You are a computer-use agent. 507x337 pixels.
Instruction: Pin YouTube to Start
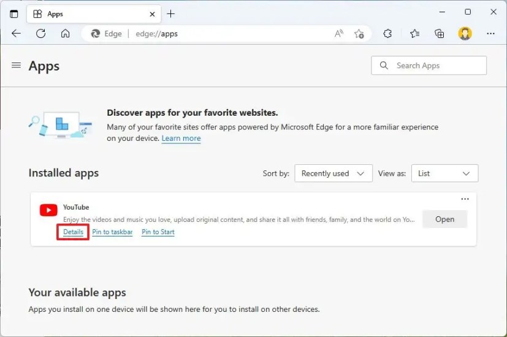pos(158,232)
